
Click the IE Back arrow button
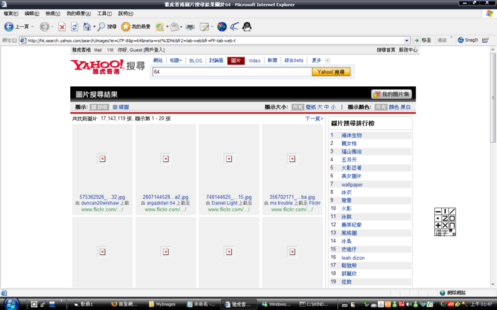tap(9, 27)
